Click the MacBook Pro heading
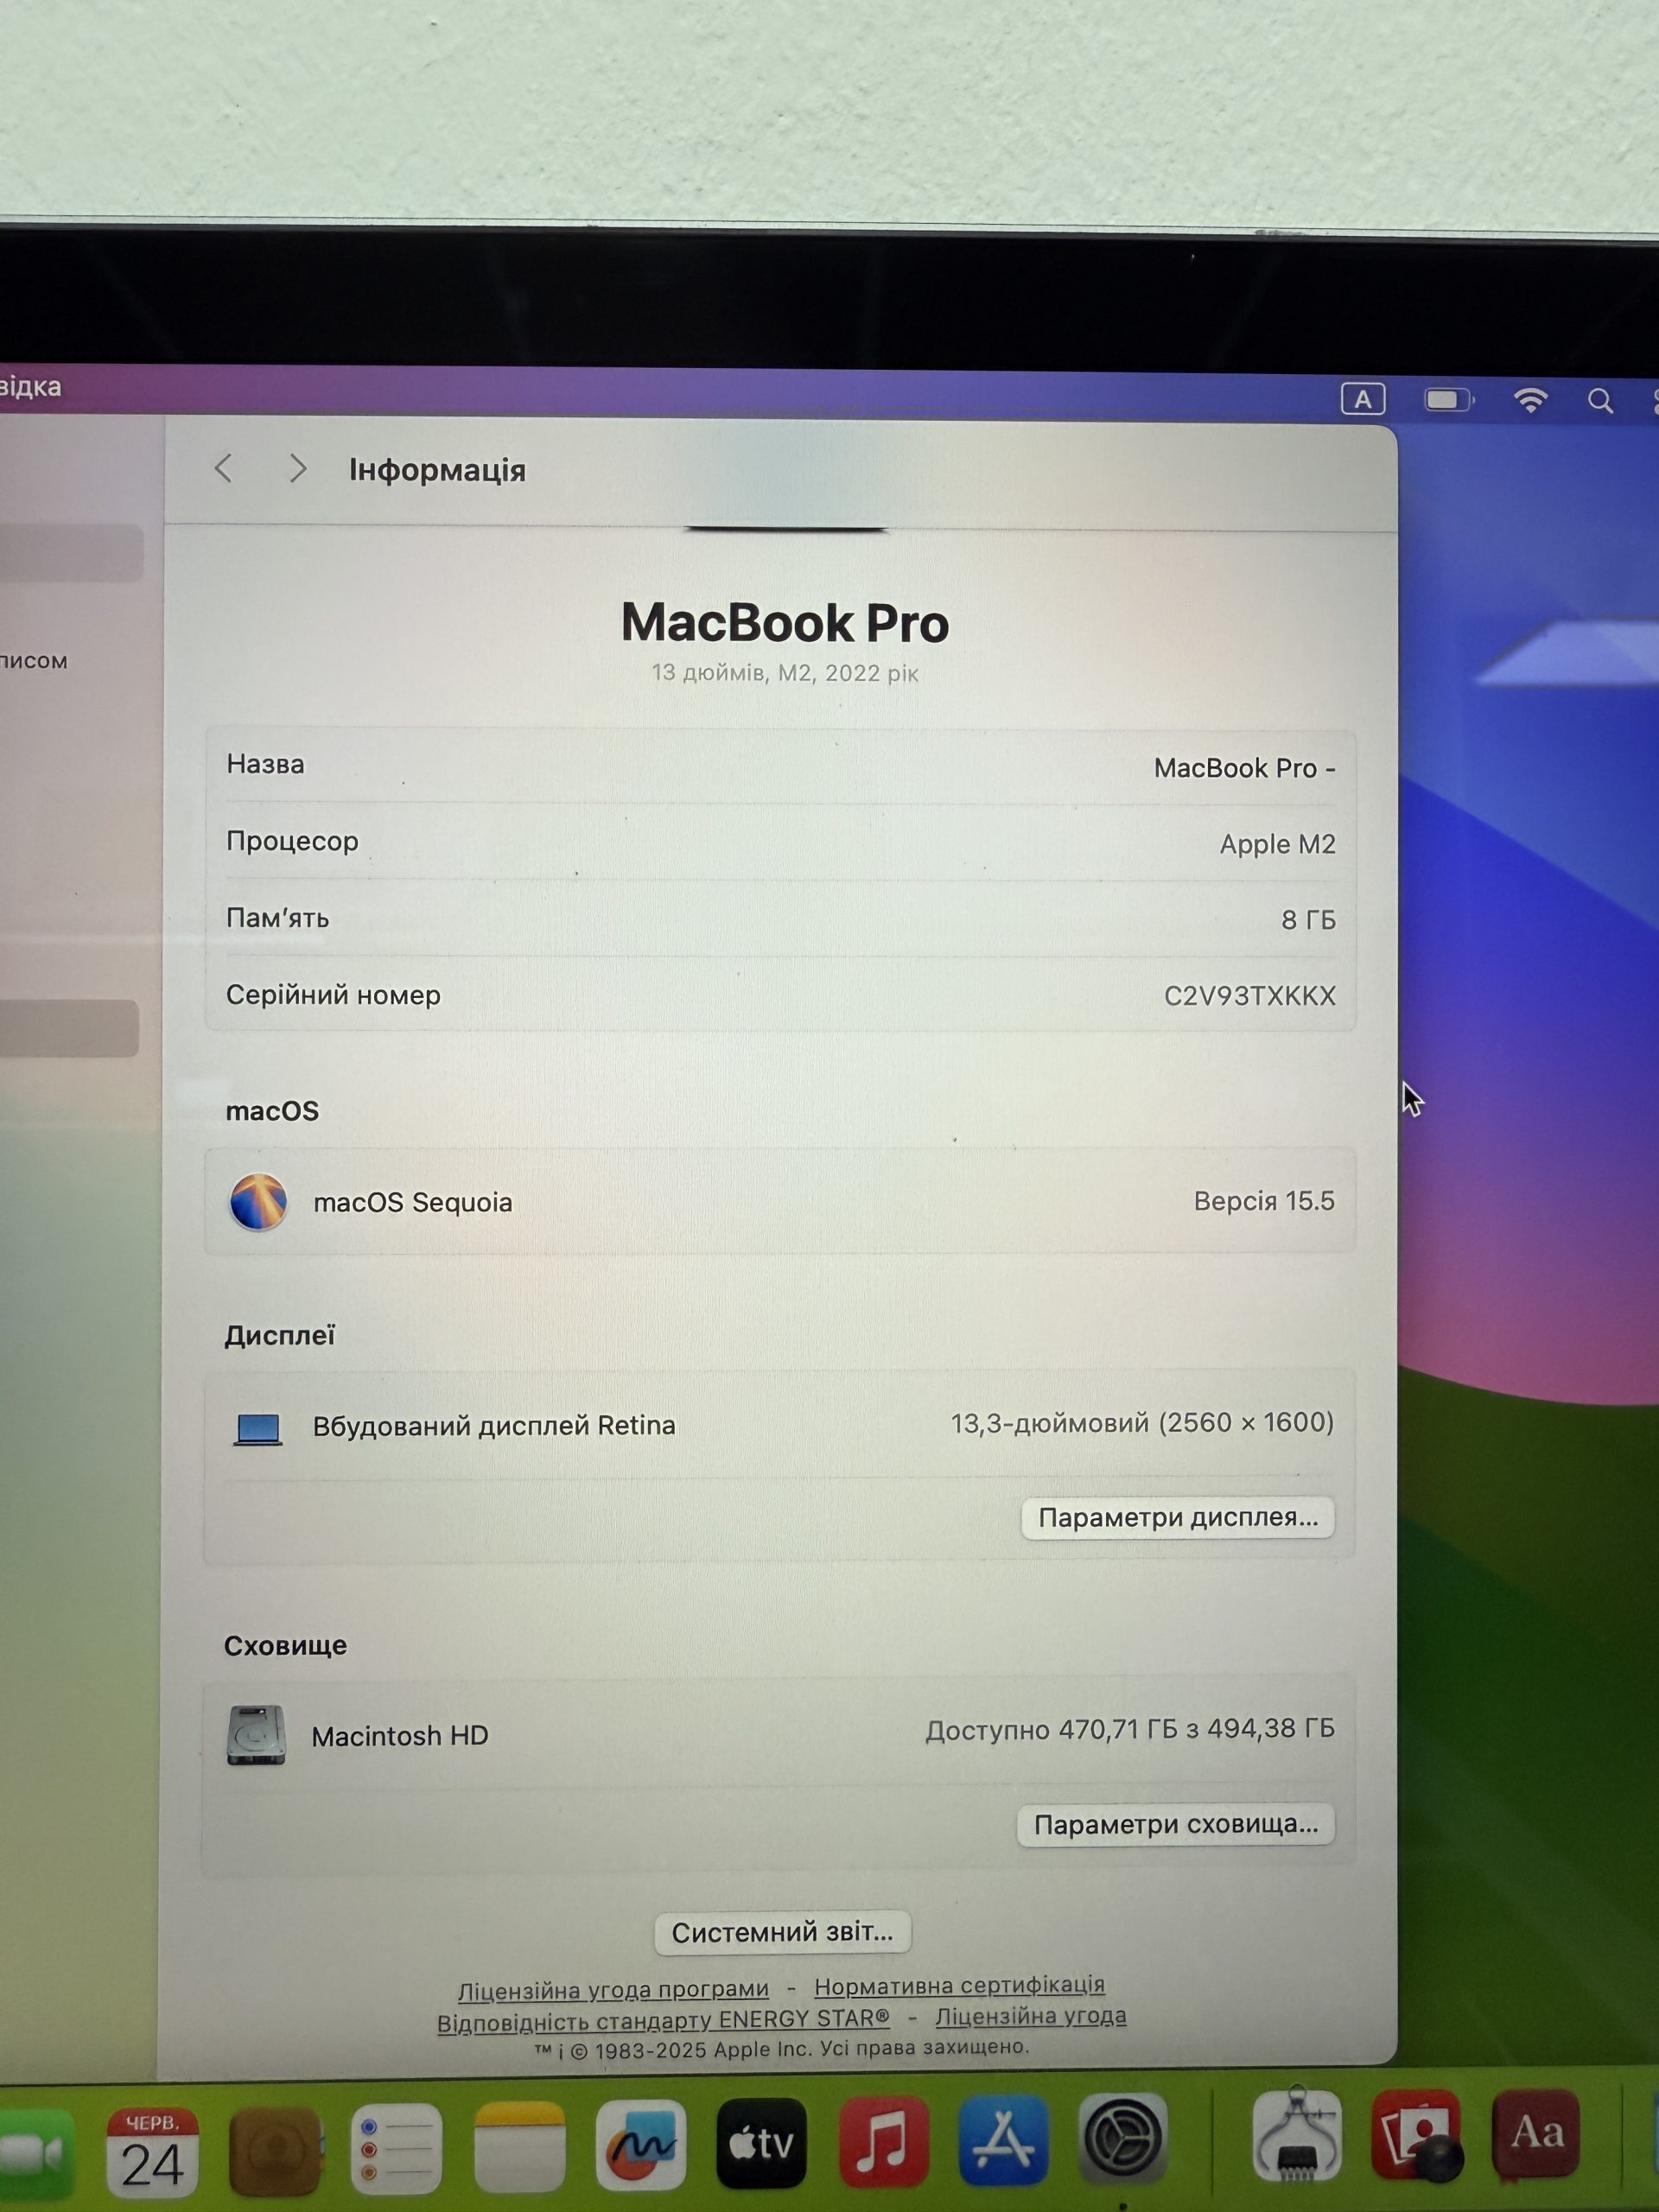 [x=785, y=623]
